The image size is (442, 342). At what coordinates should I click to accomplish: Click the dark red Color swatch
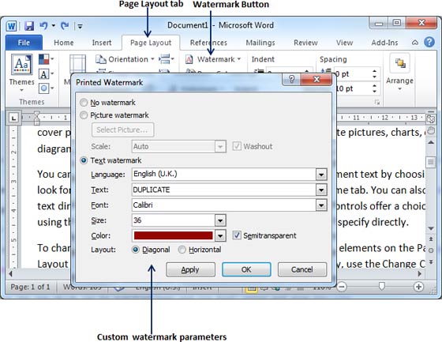pos(174,235)
